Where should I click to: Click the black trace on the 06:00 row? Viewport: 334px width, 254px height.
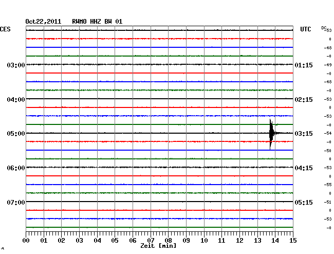[x=159, y=167]
